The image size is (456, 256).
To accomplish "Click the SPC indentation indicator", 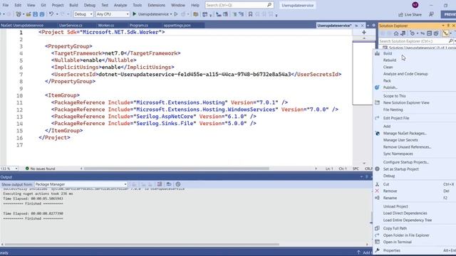I will point(356,169).
